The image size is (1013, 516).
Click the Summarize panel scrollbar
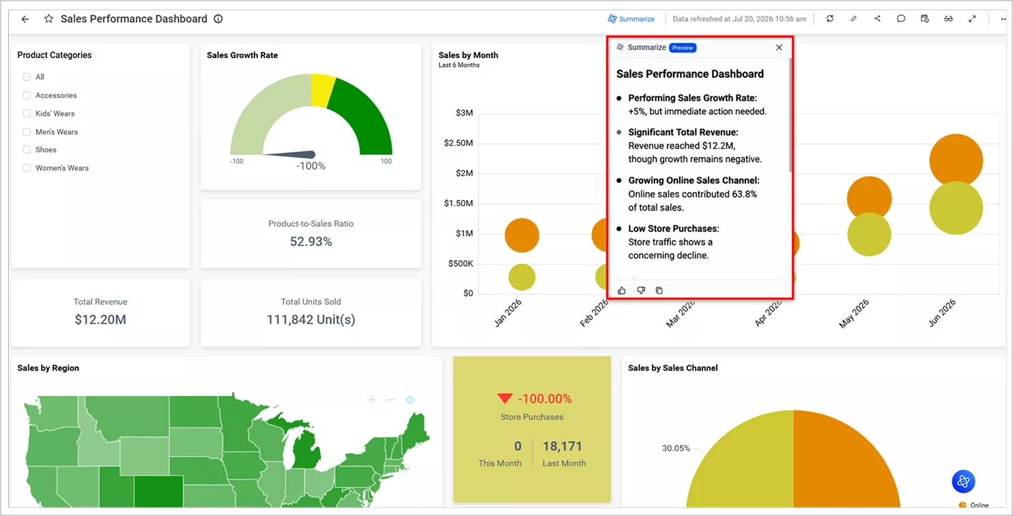pos(790,114)
